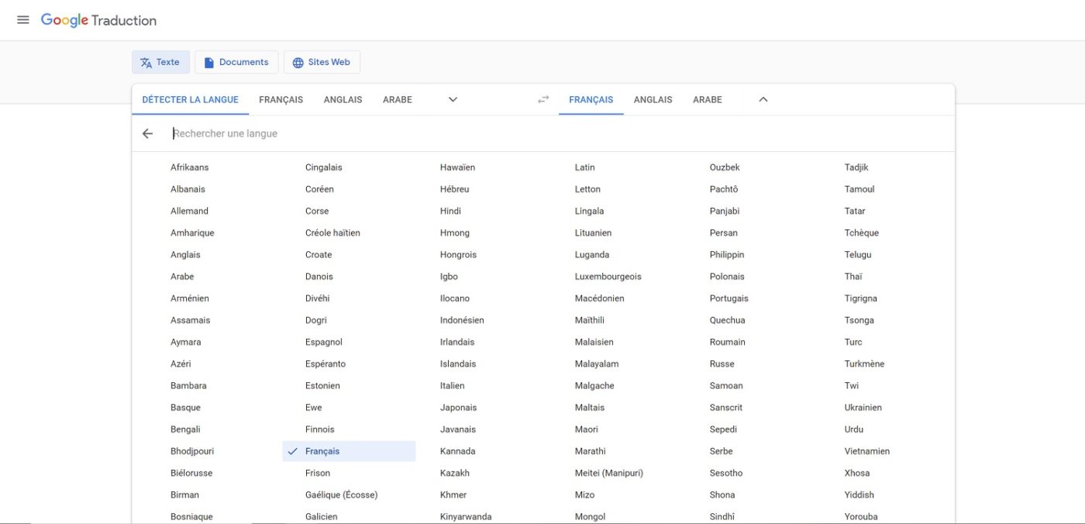This screenshot has width=1085, height=524.
Task: Select Latin from the language list
Action: point(584,167)
